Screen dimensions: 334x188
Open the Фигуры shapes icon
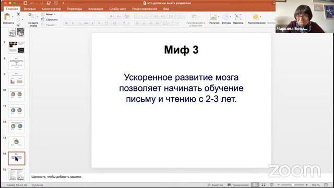(225, 17)
